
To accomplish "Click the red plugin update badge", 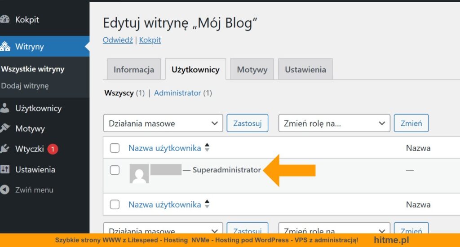I will tap(53, 149).
